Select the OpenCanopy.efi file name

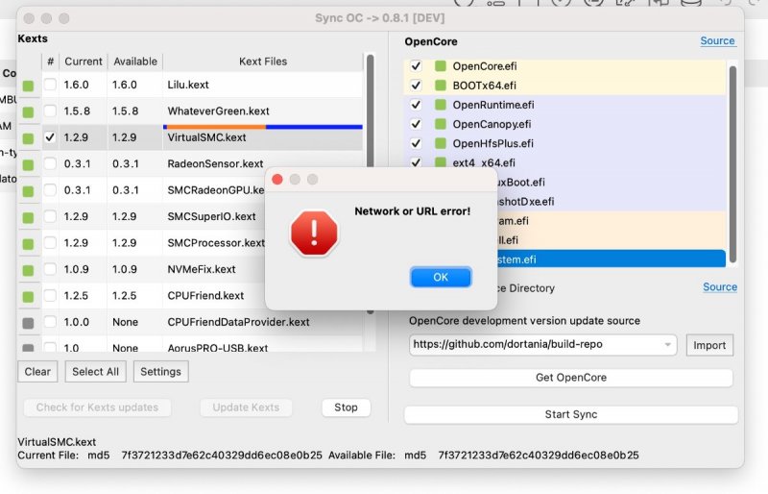pos(492,124)
